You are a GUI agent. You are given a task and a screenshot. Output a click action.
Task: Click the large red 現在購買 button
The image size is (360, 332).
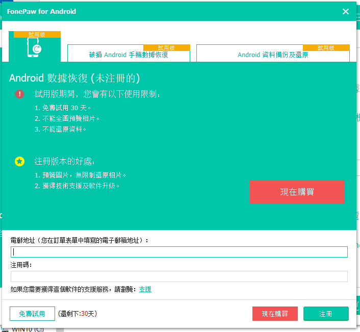[297, 192]
